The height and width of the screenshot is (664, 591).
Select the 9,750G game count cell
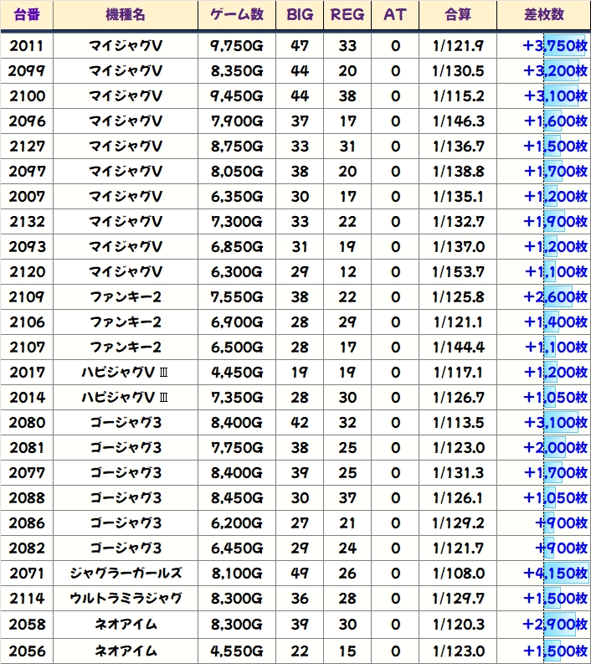click(236, 46)
